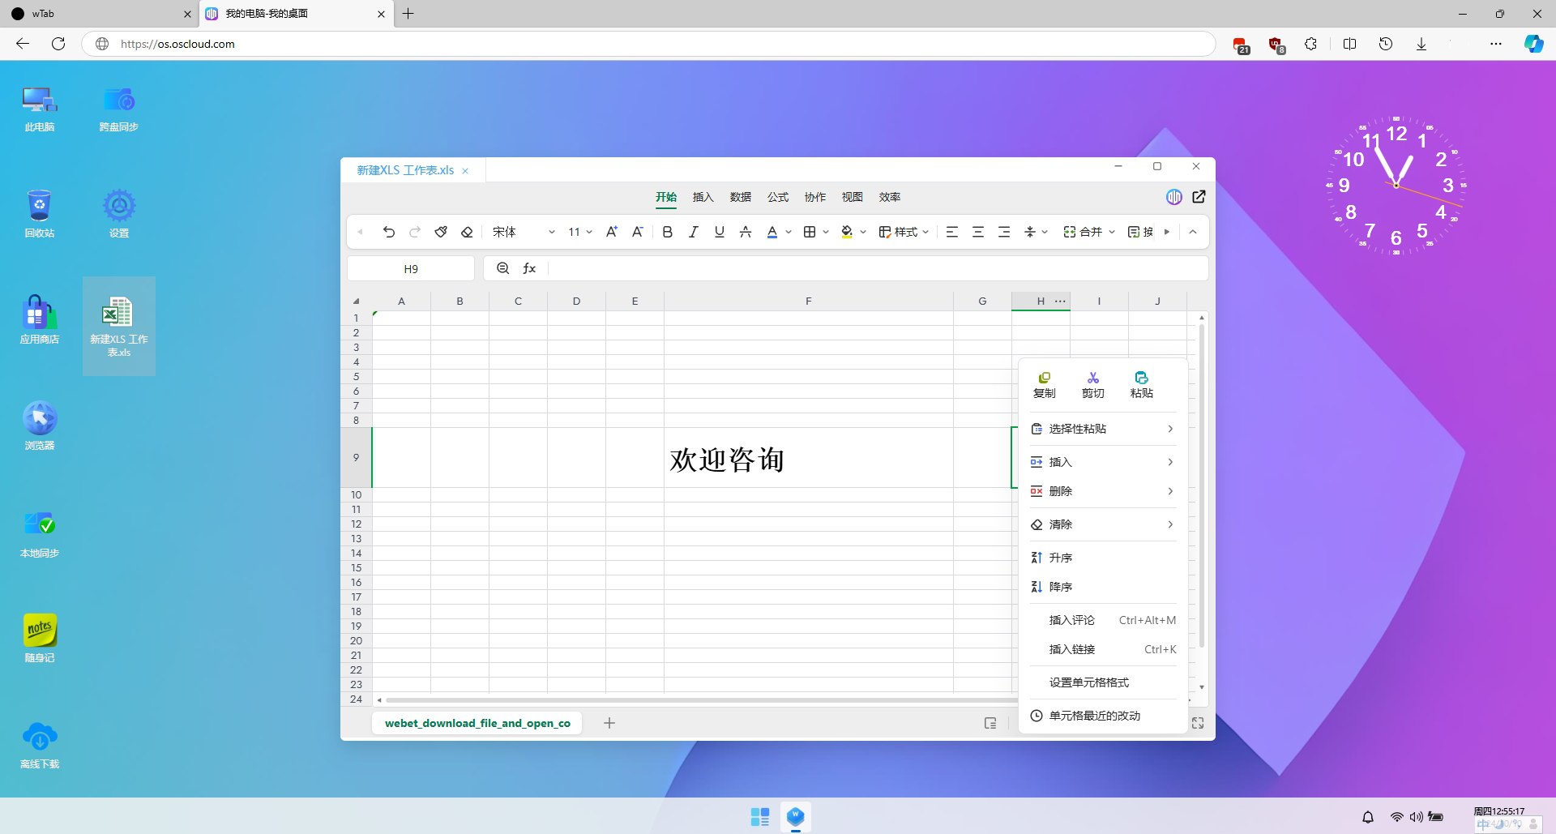The image size is (1556, 834).
Task: Open the 应用商店 desktop icon
Action: pos(39,319)
